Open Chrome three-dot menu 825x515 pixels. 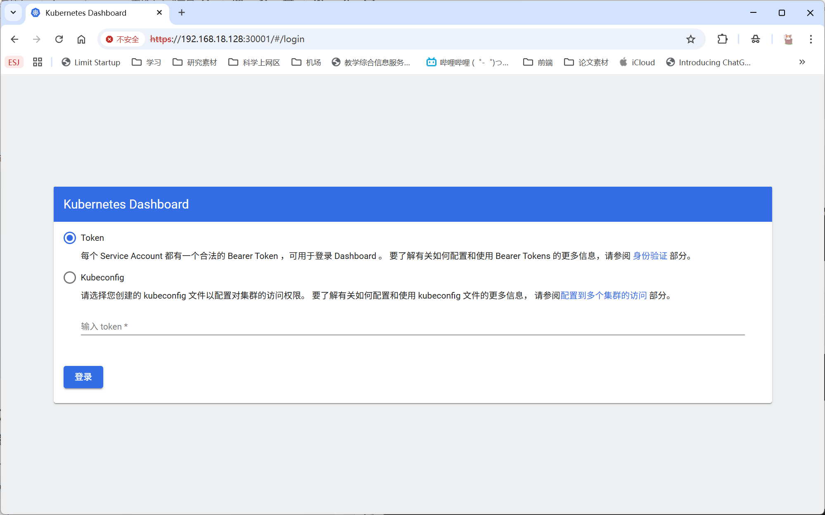[811, 39]
